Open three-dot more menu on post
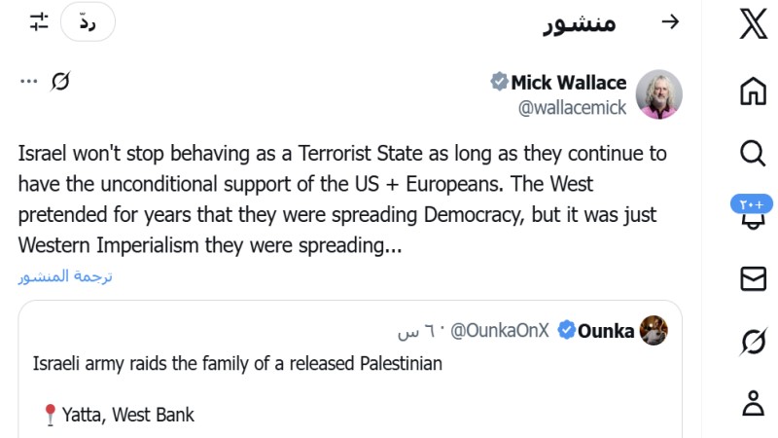The width and height of the screenshot is (778, 438). [28, 82]
